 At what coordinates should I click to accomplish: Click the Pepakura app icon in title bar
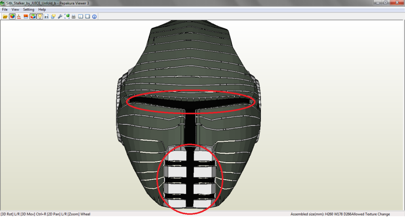pyautogui.click(x=2, y=3)
